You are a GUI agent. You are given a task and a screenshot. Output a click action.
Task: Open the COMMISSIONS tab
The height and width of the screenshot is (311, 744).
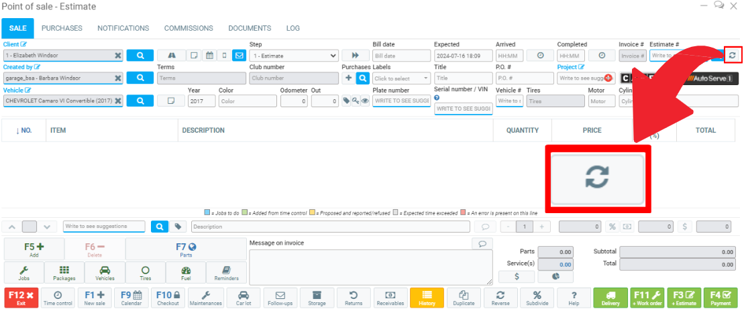click(189, 28)
